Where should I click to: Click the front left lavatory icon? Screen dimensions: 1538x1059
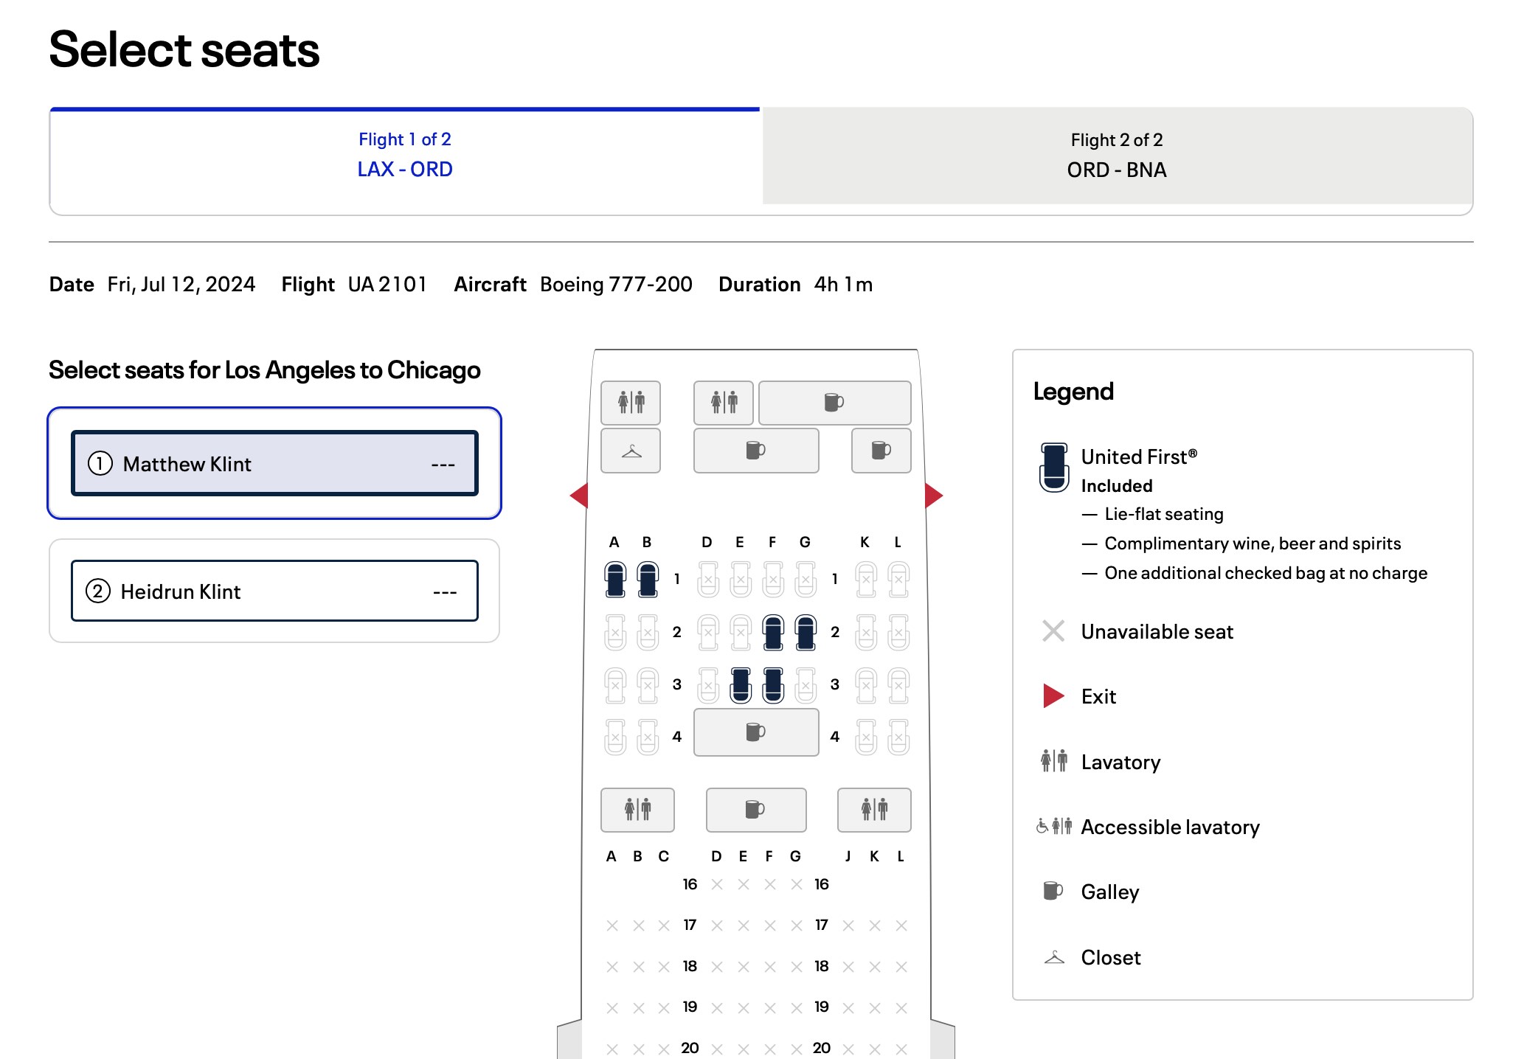[631, 403]
